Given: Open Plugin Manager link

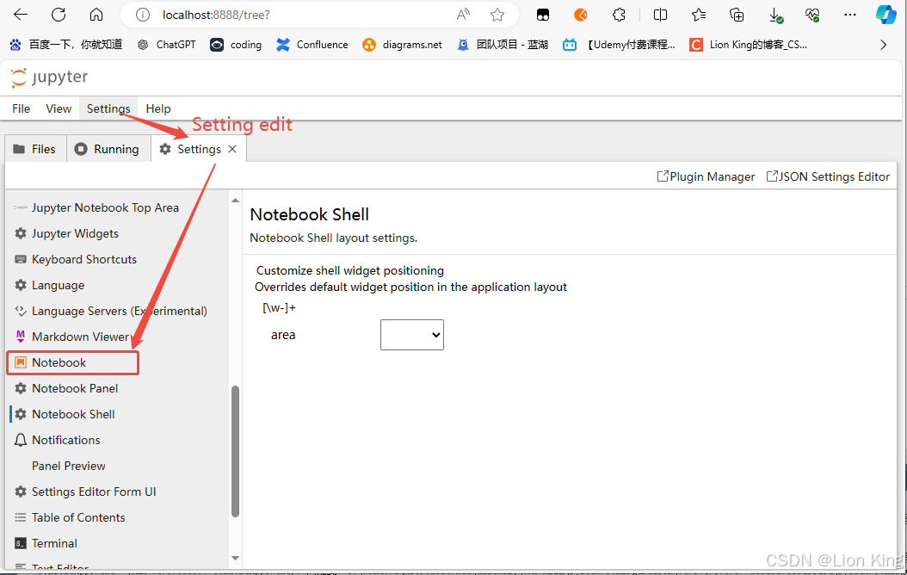Looking at the screenshot, I should click(706, 176).
